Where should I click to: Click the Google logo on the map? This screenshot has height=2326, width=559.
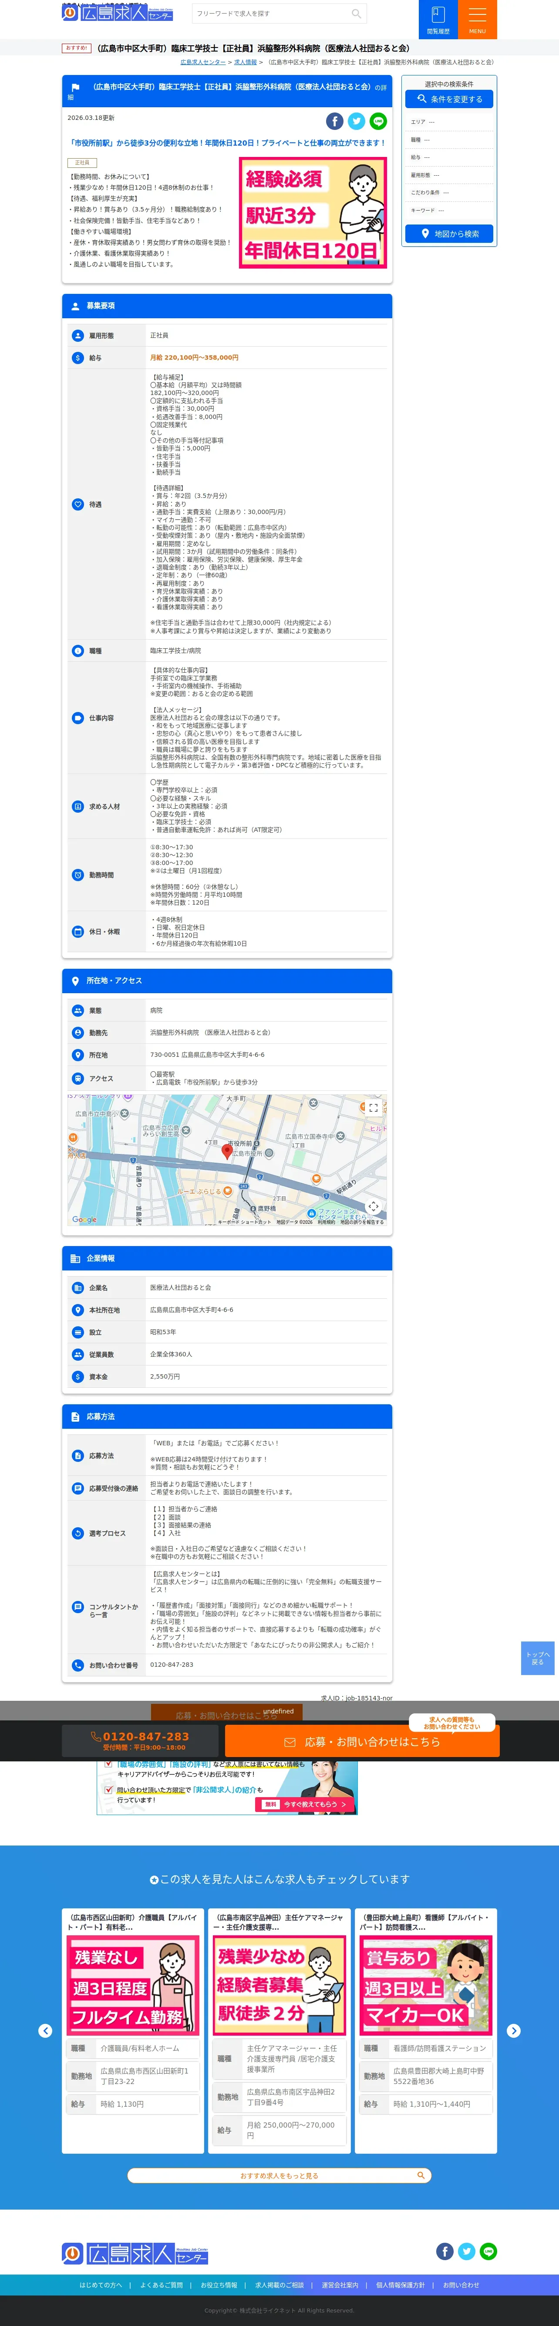84,1219
